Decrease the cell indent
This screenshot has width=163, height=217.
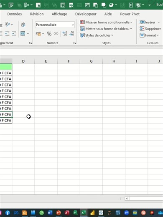[7, 33]
